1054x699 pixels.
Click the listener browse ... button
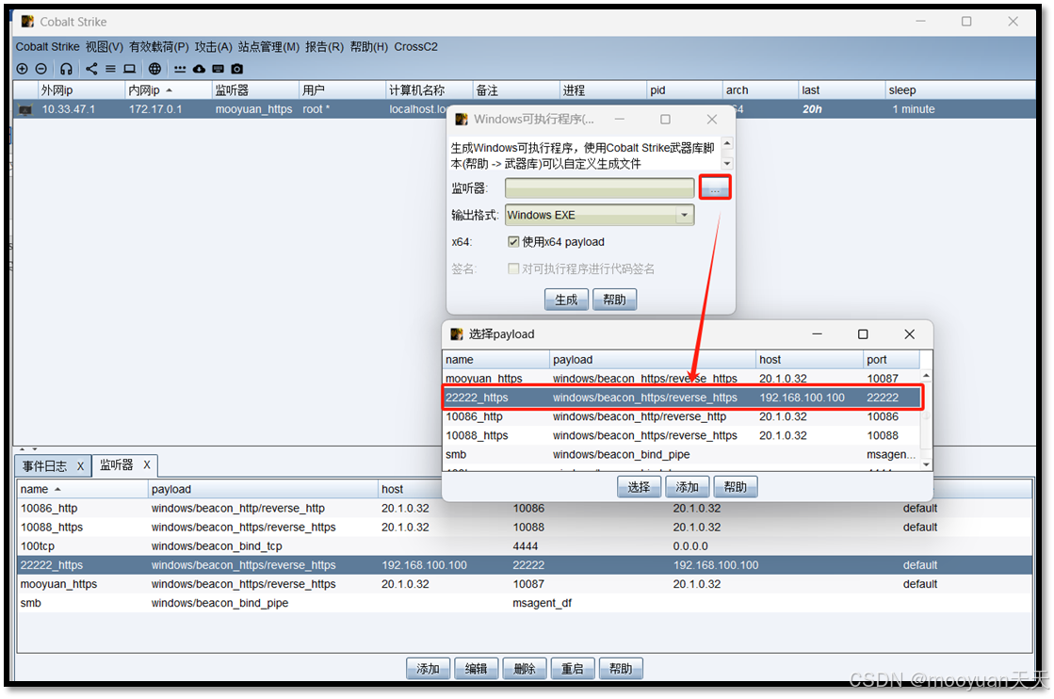pyautogui.click(x=715, y=188)
